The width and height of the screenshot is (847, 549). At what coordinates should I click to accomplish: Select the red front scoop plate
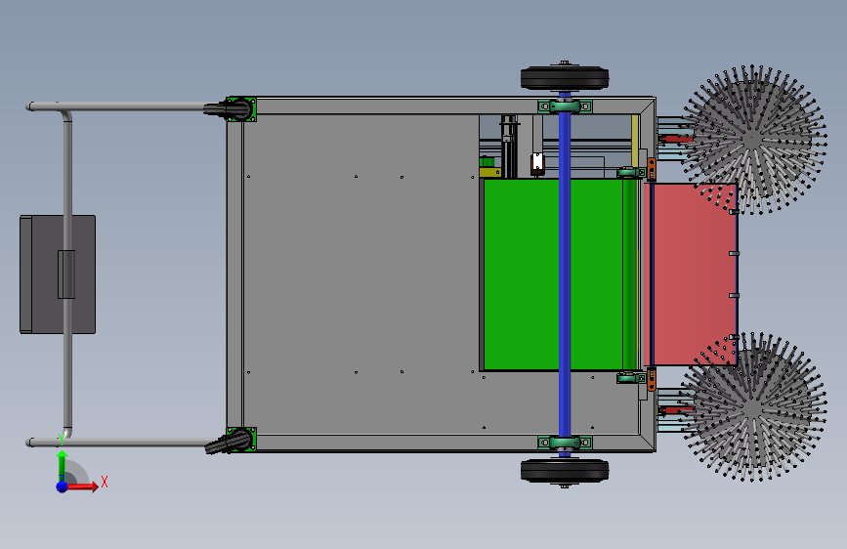click(x=695, y=274)
